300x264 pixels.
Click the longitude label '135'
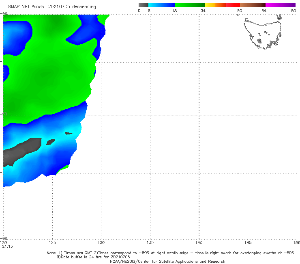[x=150, y=243]
